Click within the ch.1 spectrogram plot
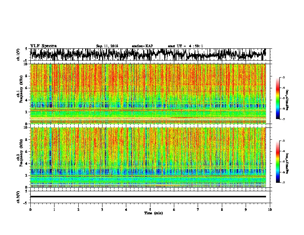The width and height of the screenshot is (304, 235). tap(148, 94)
